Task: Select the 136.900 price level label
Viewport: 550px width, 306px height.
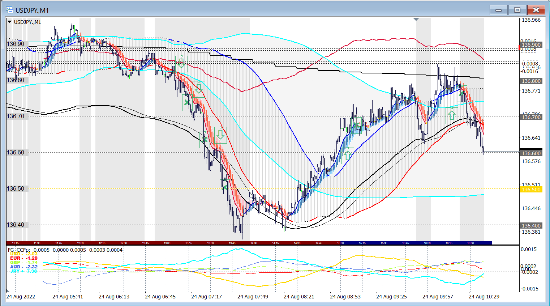Action: pos(531,45)
